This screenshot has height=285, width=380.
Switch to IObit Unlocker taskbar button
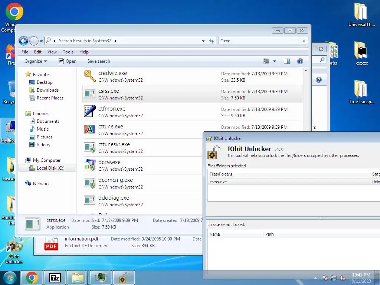tap(124, 278)
